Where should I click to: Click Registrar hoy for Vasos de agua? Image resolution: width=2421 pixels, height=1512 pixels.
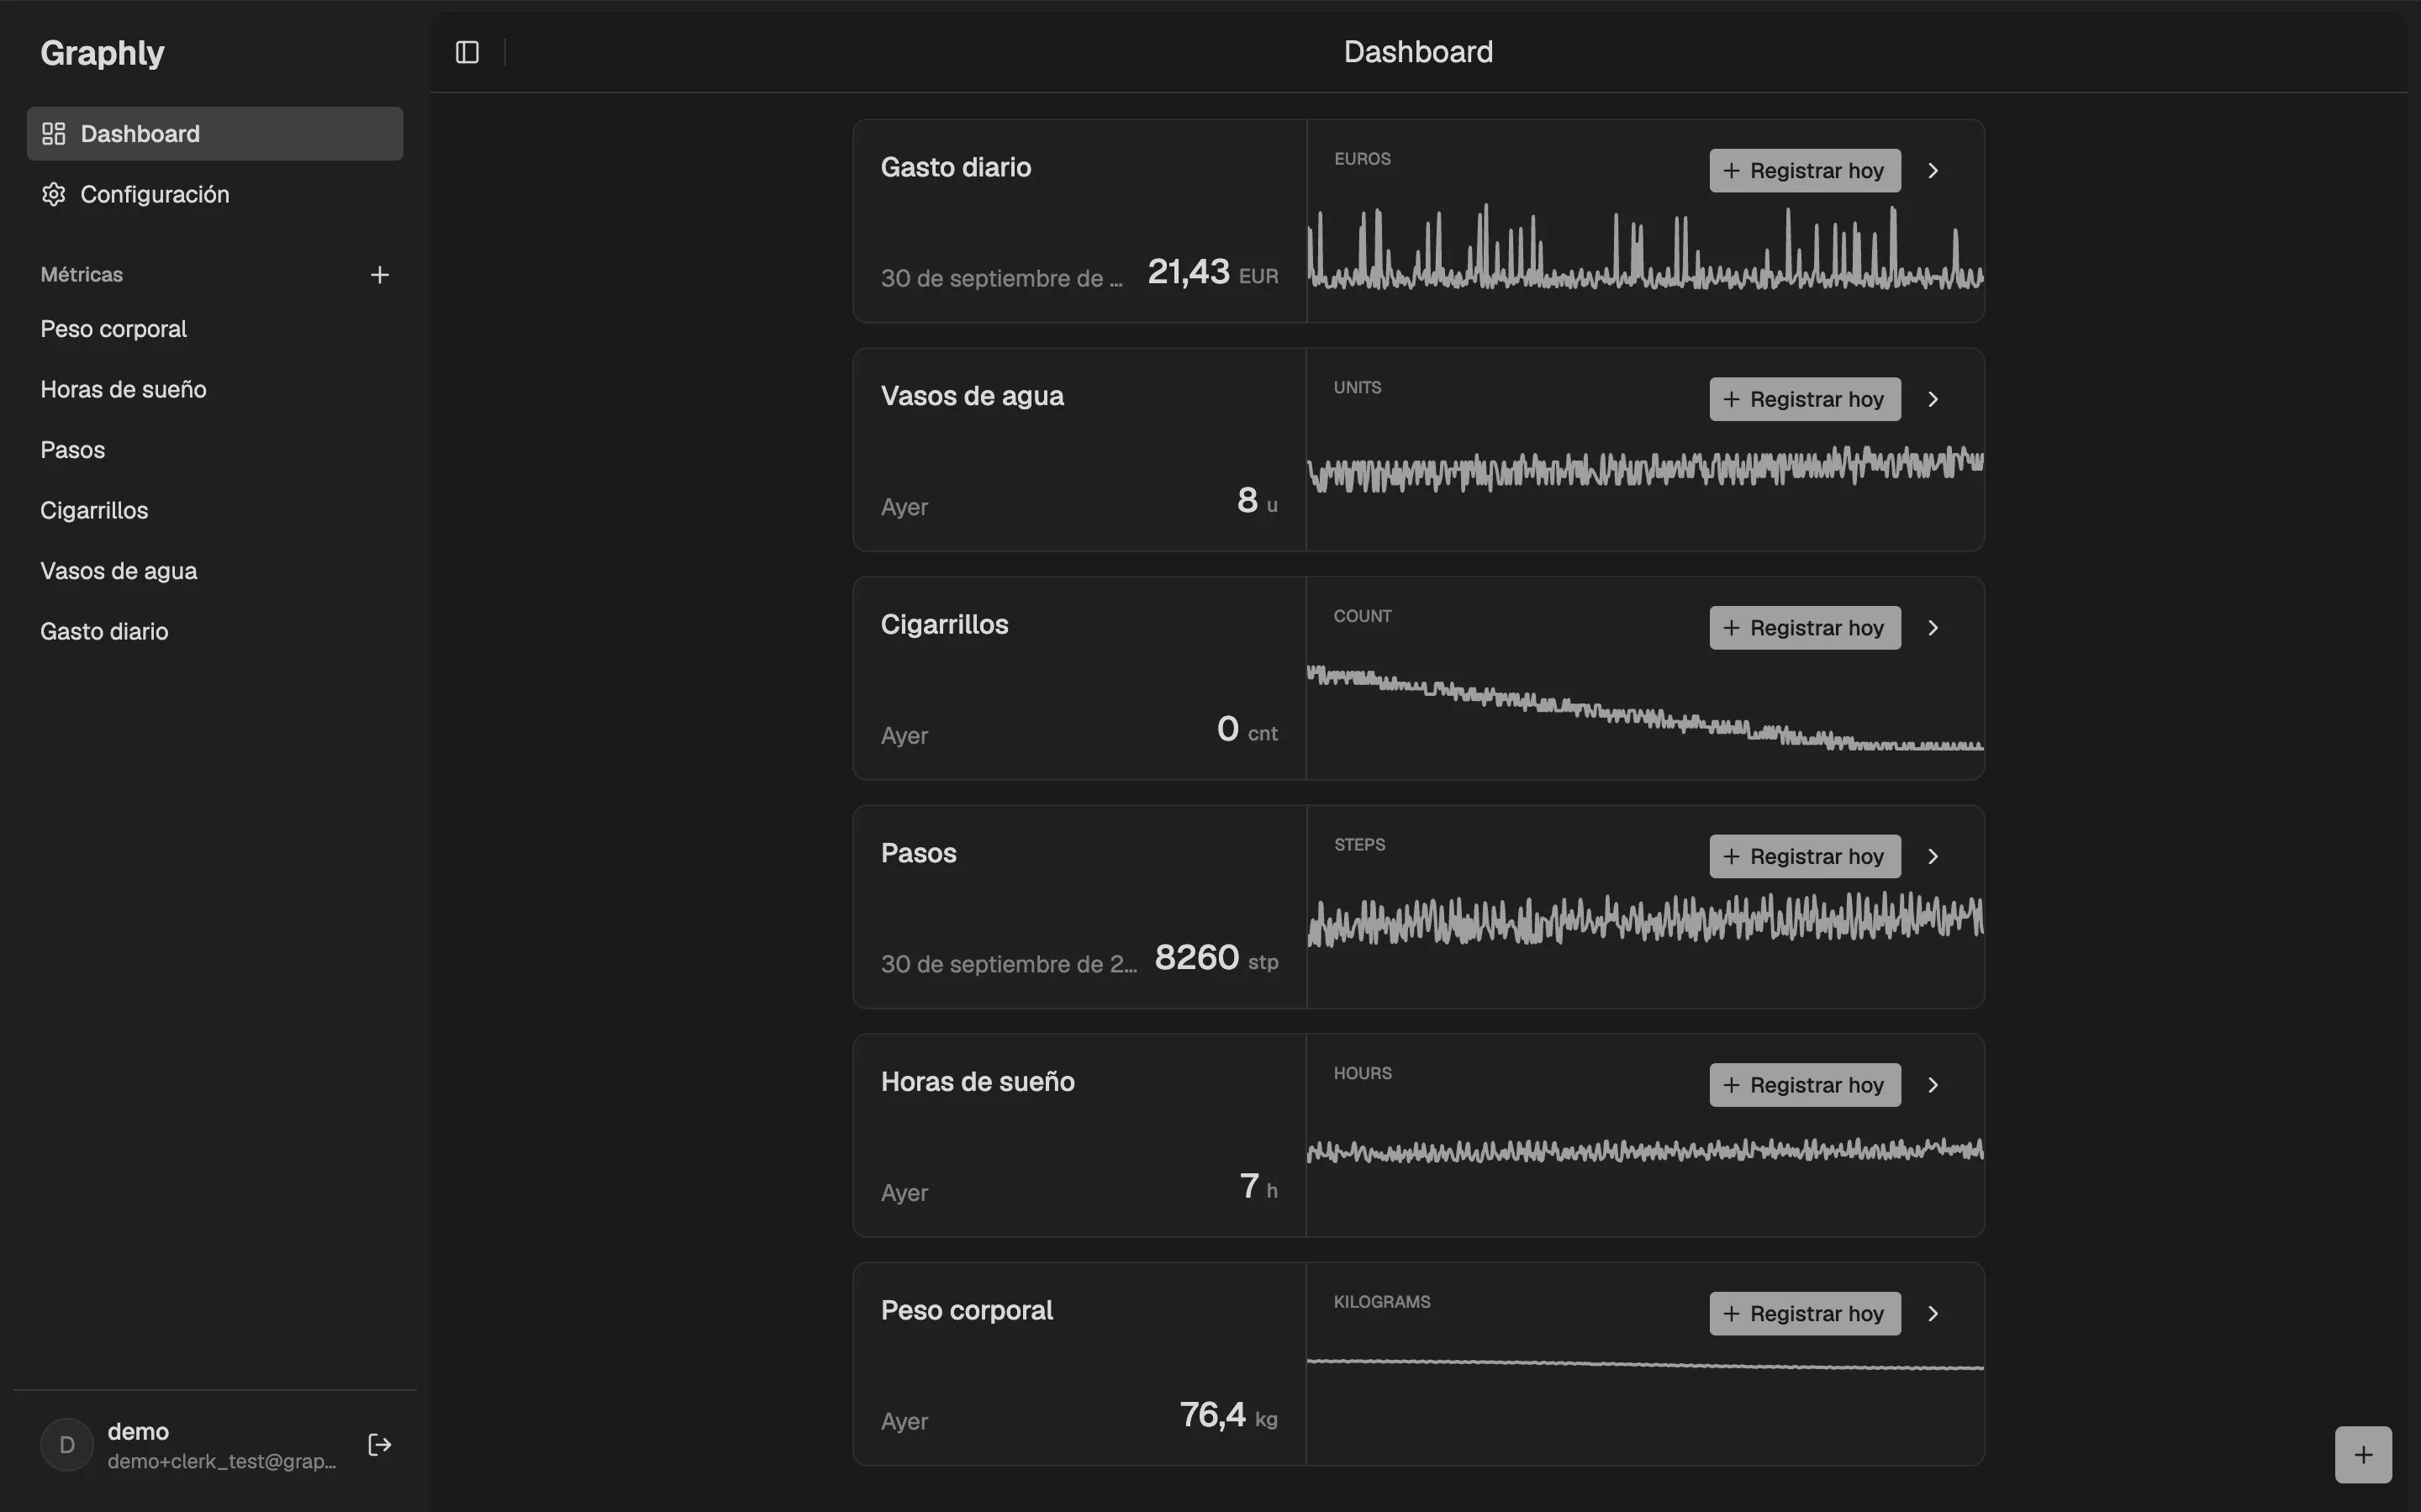(1805, 399)
